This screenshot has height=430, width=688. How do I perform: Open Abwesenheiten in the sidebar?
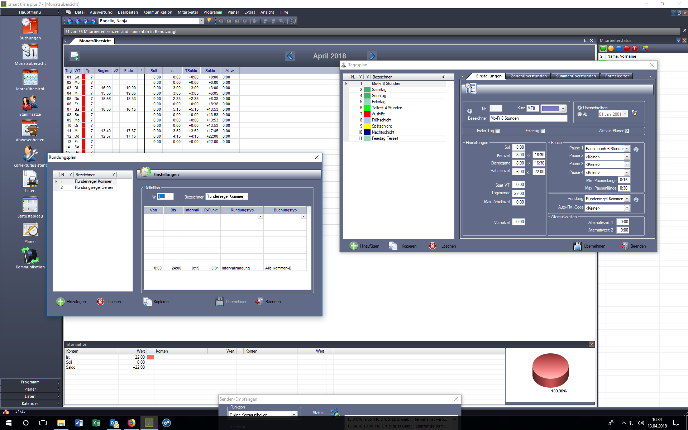(x=30, y=130)
